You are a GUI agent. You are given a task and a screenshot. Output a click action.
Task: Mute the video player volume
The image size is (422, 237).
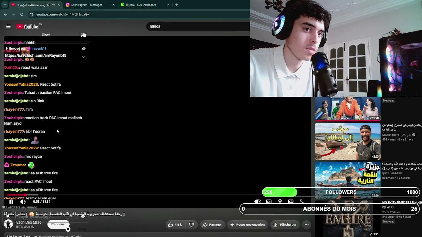23,202
